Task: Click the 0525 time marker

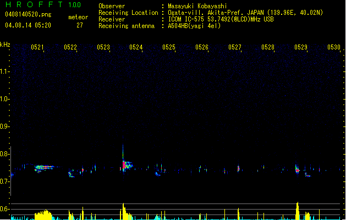Action: pos(169,47)
